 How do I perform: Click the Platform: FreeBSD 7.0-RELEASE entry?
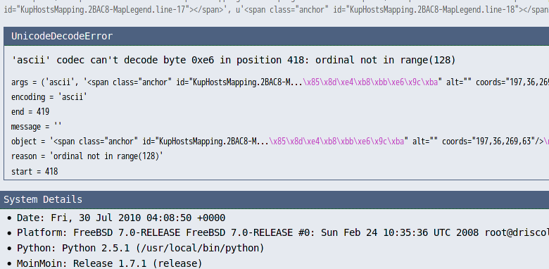pyautogui.click(x=283, y=233)
